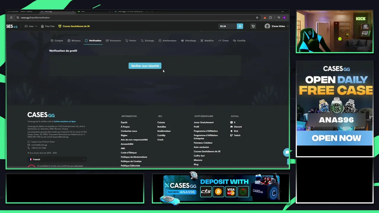
Task: Open the Play Free gift link
Action: [x=48, y=26]
